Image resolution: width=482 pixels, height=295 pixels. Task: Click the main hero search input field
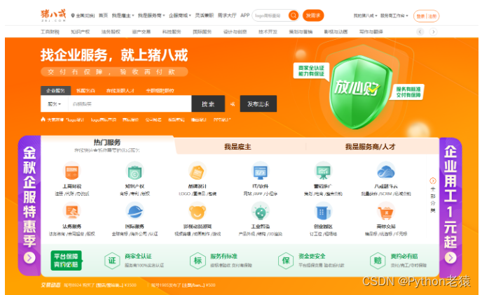(130, 104)
